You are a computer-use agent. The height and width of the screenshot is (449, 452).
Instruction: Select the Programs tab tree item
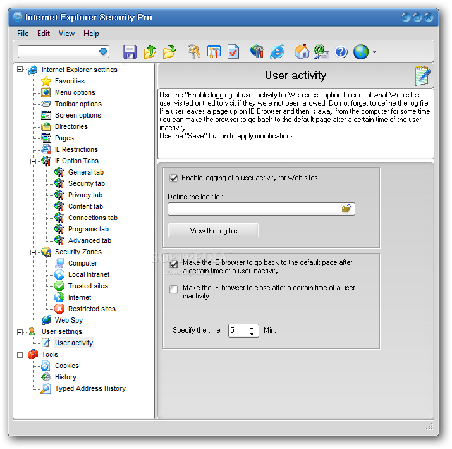(x=89, y=229)
